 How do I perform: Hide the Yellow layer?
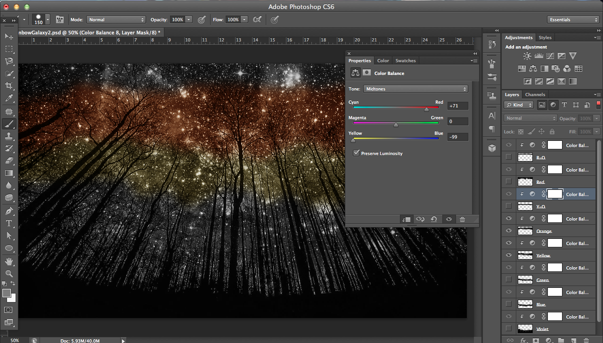coord(508,255)
